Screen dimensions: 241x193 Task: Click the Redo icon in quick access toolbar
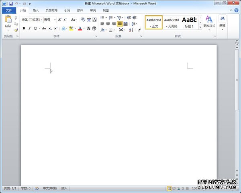click(24, 4)
